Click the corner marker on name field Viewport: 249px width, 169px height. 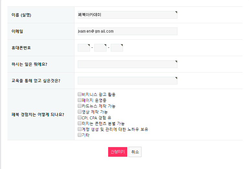point(176,12)
